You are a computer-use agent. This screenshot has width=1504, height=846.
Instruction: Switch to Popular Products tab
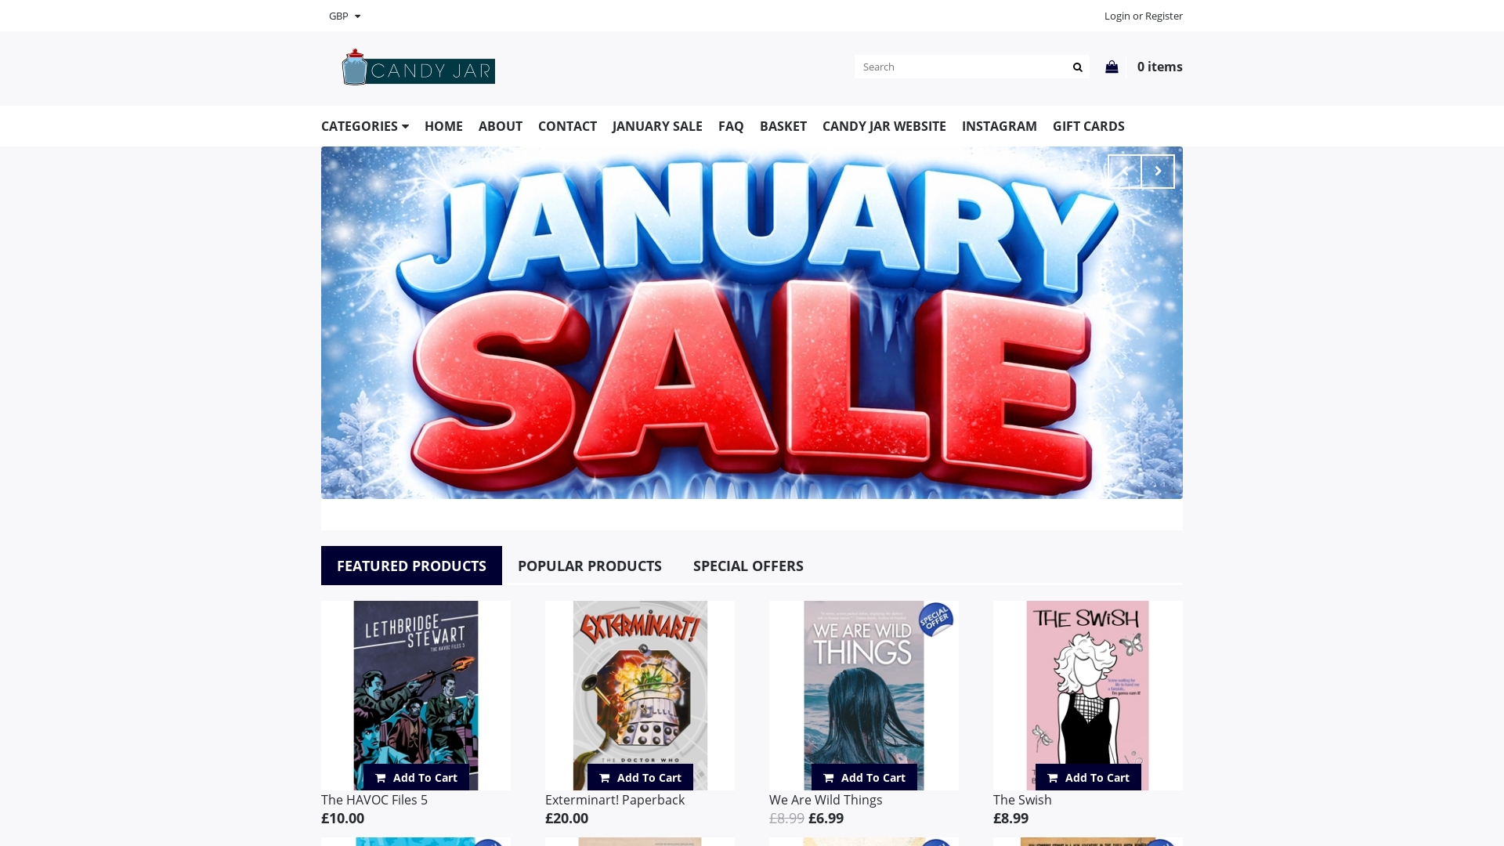[590, 566]
